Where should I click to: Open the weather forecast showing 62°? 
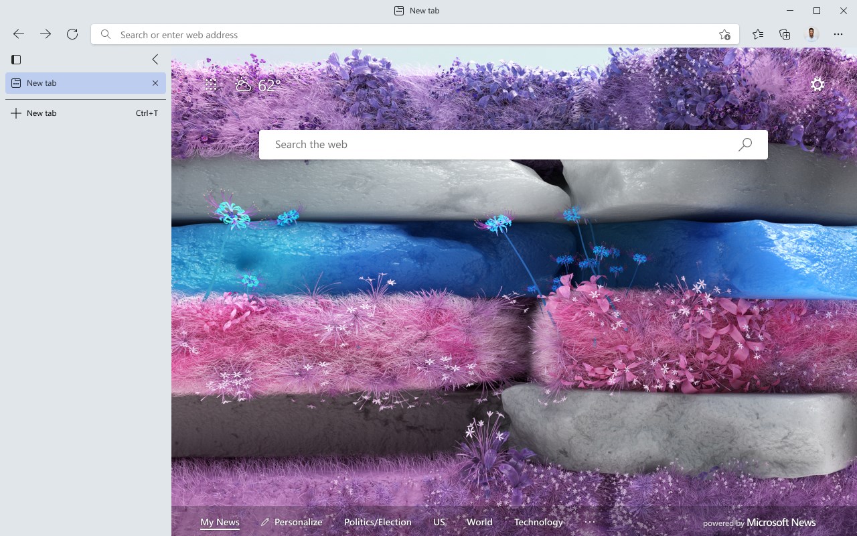tap(258, 85)
